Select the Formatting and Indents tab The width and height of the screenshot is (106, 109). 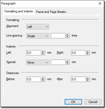click(19, 11)
